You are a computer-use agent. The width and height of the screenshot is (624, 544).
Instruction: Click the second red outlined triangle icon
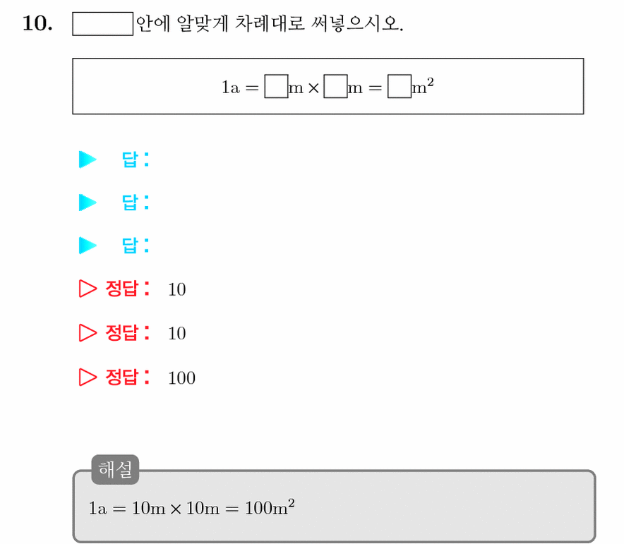88,333
